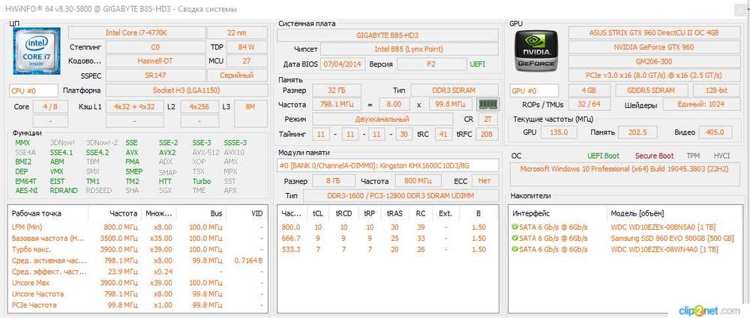The width and height of the screenshot is (750, 318).
Task: Click the AVX2 feature label
Action: point(168,153)
